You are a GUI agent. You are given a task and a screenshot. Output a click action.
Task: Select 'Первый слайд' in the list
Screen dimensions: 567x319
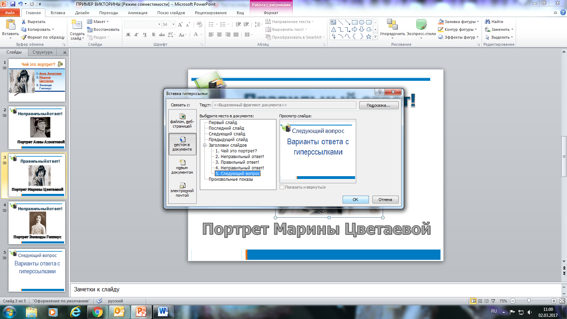(223, 123)
